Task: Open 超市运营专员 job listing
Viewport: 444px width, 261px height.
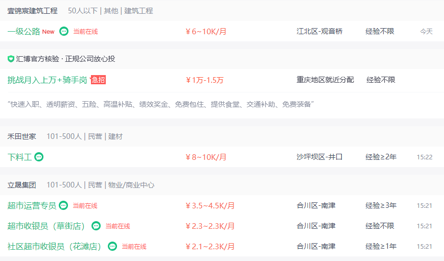Action: [x=32, y=205]
